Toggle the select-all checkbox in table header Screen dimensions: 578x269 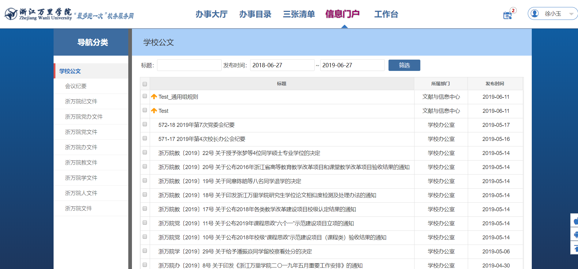click(145, 84)
